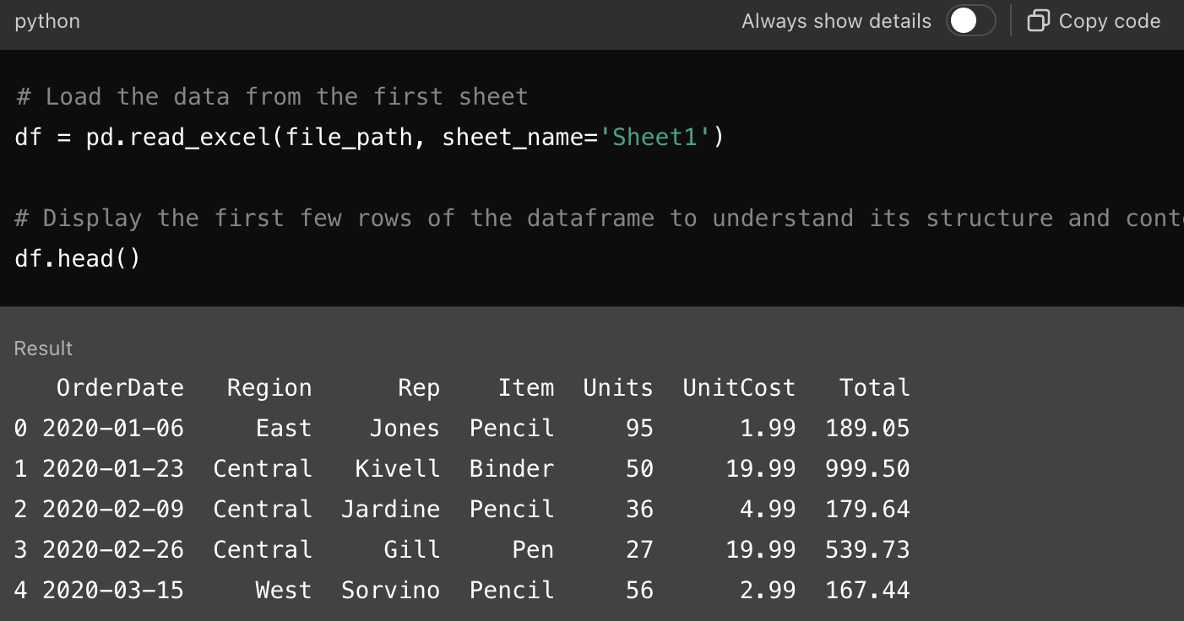Click the Total column header
The image size is (1184, 621).
[x=874, y=387]
